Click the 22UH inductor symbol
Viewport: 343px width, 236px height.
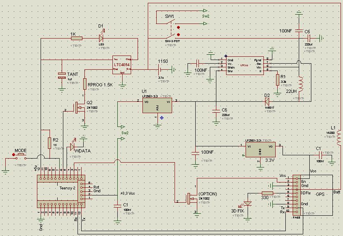(x=301, y=84)
